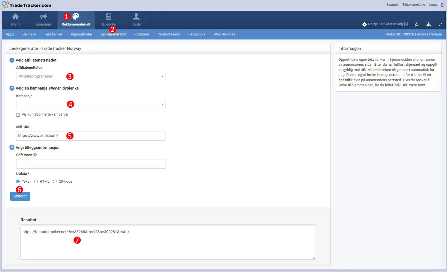
Task: Click in the Mål-URL input field
Action: coord(91,136)
